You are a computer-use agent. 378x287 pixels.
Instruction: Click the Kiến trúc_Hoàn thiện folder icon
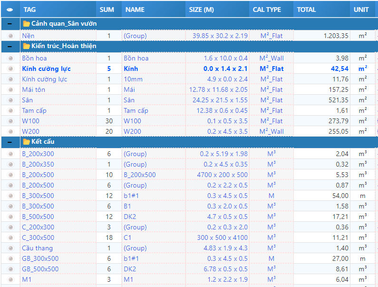click(x=26, y=46)
